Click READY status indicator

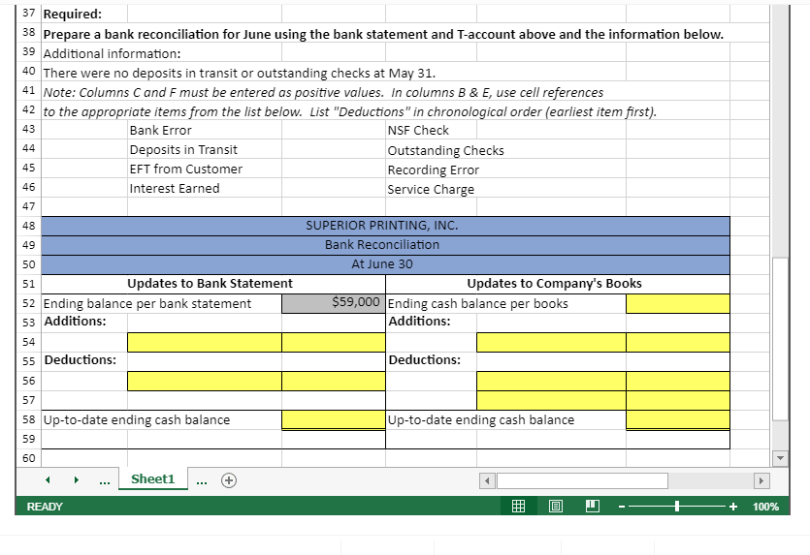click(x=45, y=507)
